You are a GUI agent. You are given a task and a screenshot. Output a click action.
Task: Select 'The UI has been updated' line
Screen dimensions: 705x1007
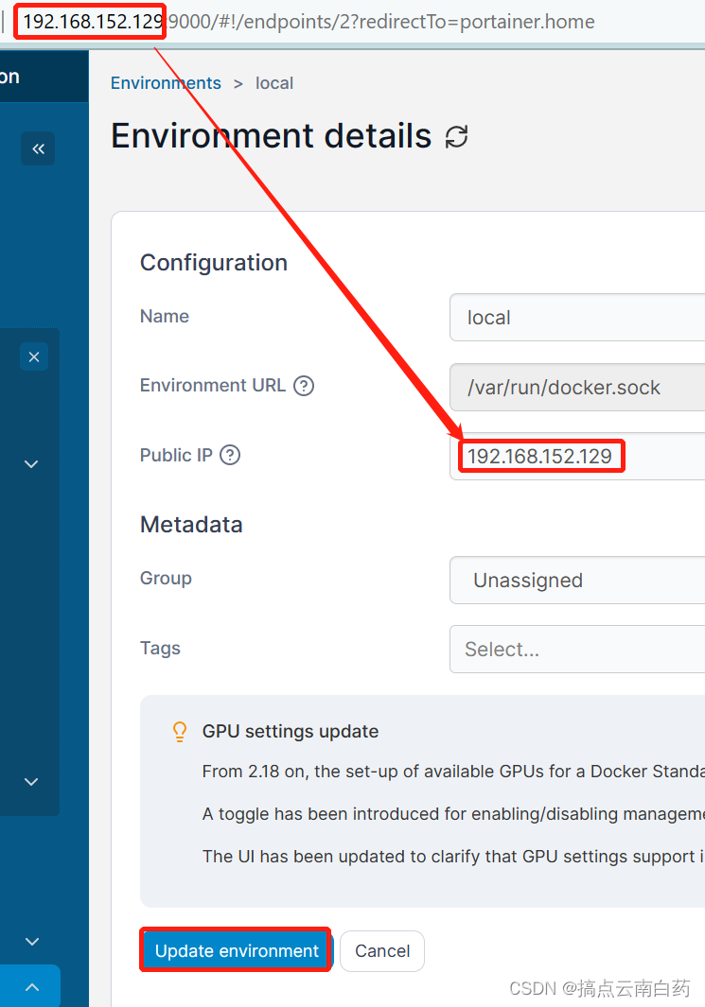tap(453, 856)
